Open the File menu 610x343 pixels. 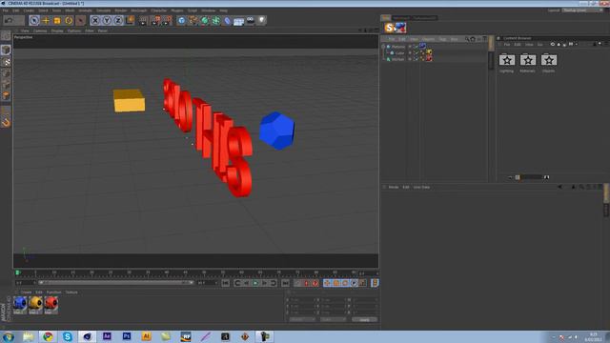click(x=6, y=10)
